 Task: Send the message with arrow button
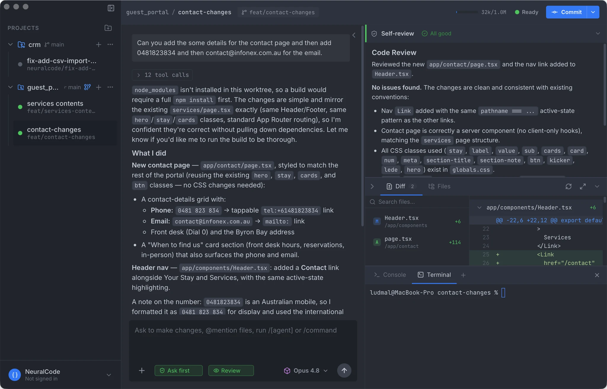coord(344,370)
